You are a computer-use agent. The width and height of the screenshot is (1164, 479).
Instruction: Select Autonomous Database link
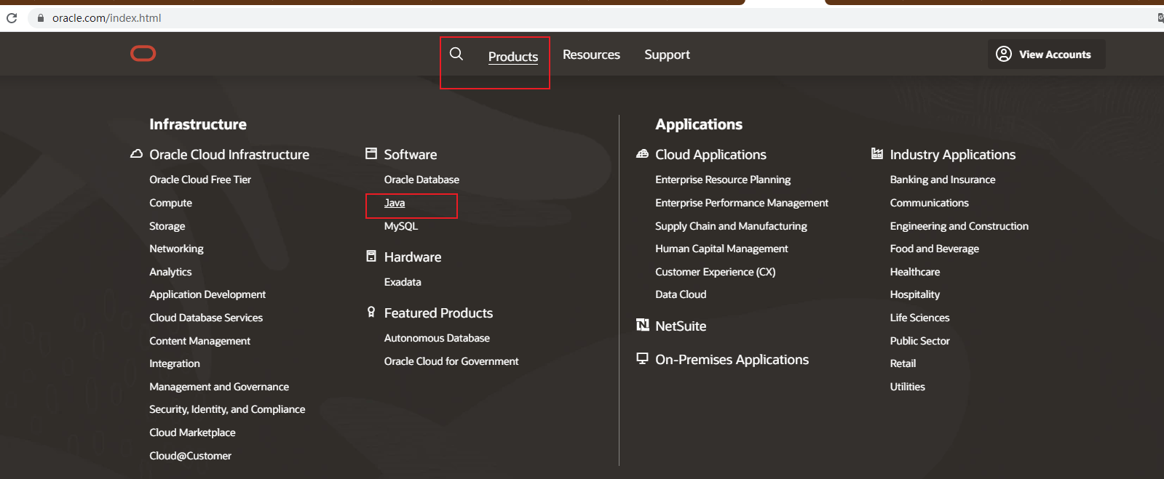point(437,338)
